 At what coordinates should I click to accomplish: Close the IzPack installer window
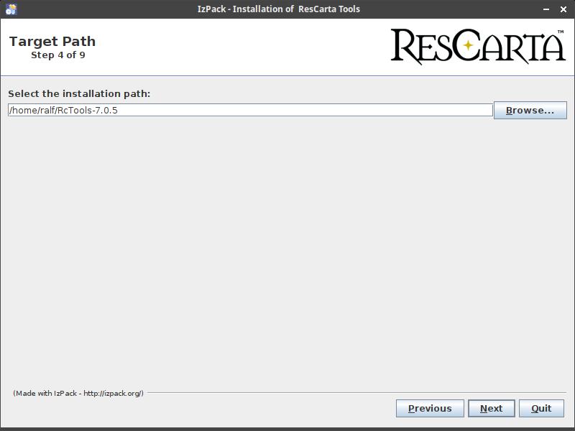point(563,9)
